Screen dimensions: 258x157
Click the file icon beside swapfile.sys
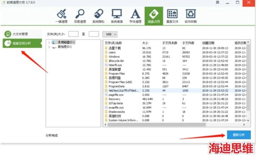tap(106, 107)
